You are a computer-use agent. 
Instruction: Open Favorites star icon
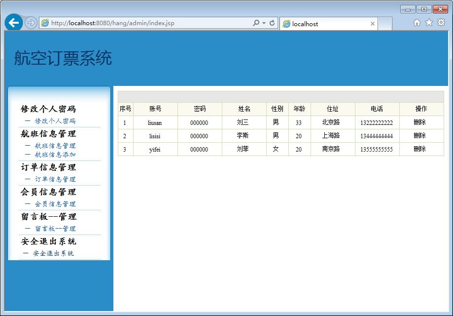coord(429,23)
